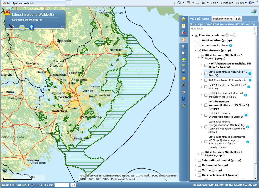Focus the Gå till skala input field
Screen dimensions: 259x188
(62, 185)
